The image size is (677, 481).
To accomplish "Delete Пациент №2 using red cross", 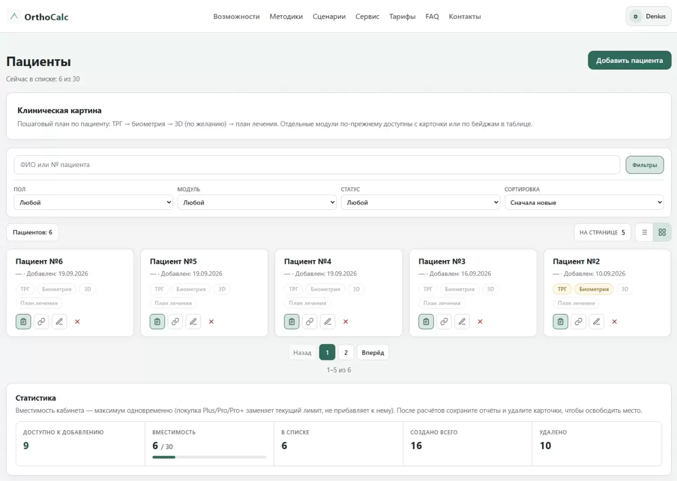I will coord(615,321).
